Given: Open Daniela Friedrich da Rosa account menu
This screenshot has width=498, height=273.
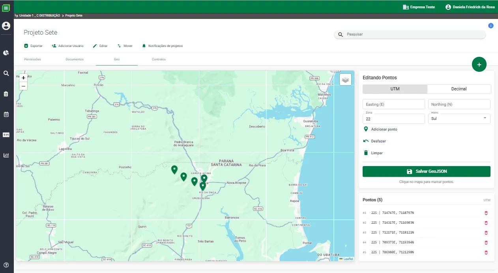Looking at the screenshot, I should click(x=470, y=7).
